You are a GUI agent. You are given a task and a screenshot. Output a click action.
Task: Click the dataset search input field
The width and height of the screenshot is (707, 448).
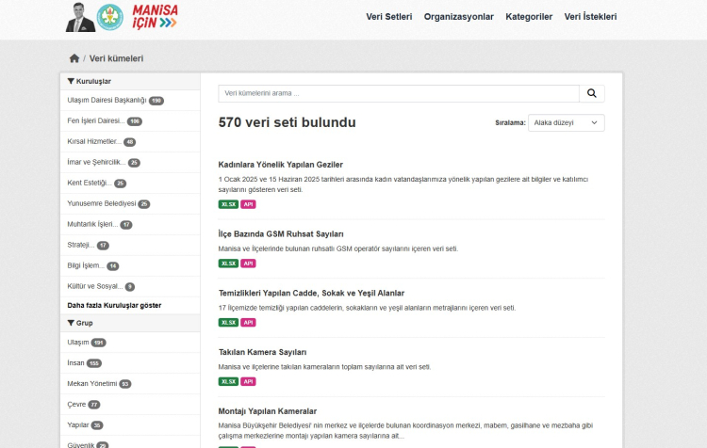398,93
